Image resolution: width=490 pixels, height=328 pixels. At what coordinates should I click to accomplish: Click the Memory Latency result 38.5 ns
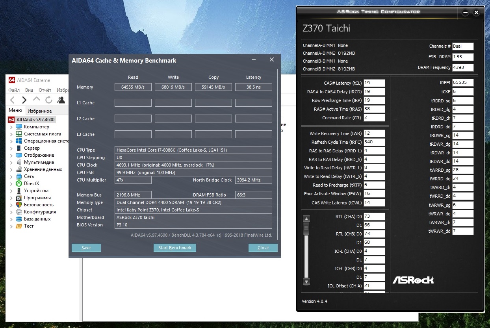[x=254, y=87]
